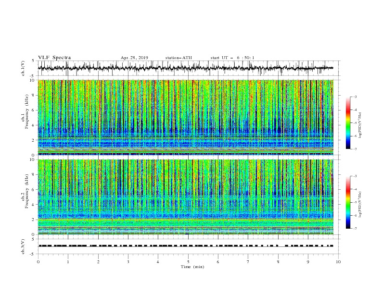Click time axis tick label "9"

308,262
